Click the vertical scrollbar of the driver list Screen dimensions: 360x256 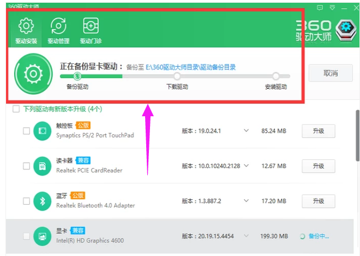[x=358, y=135]
